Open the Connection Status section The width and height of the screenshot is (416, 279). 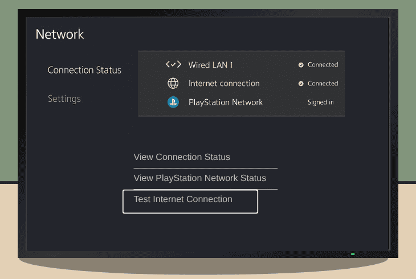tap(84, 70)
